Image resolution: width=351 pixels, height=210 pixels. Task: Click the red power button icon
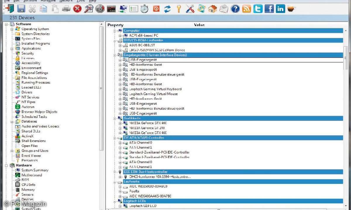tap(156, 9)
